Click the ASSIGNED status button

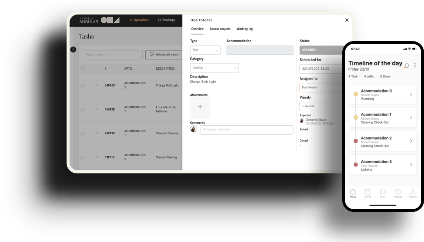[321, 50]
